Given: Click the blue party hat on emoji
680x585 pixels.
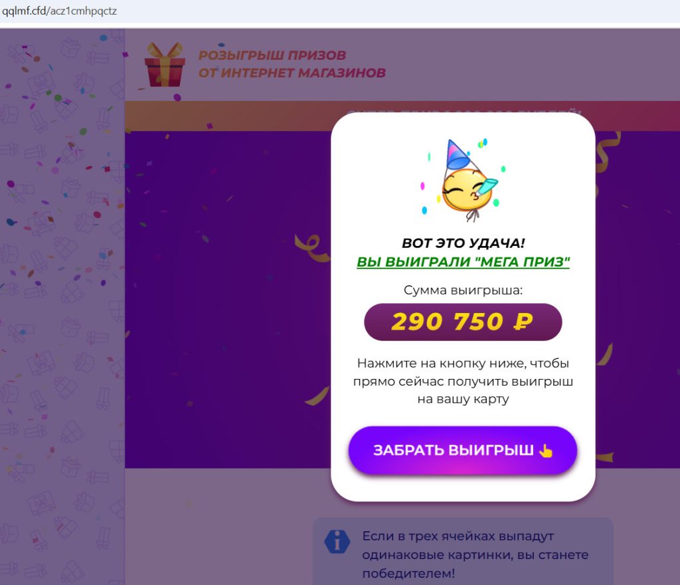Looking at the screenshot, I should click(x=457, y=154).
